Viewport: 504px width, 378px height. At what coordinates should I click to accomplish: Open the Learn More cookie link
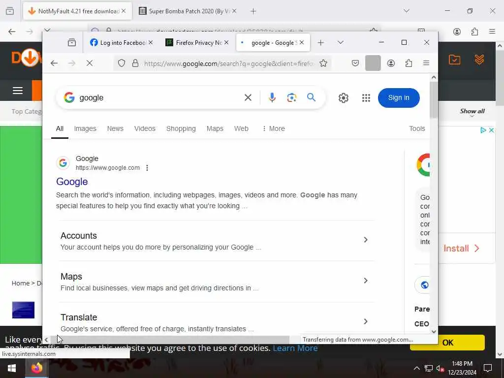[295, 348]
